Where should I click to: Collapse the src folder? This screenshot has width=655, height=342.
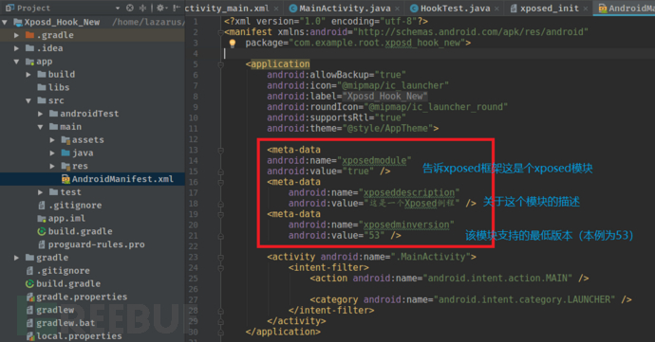(28, 100)
